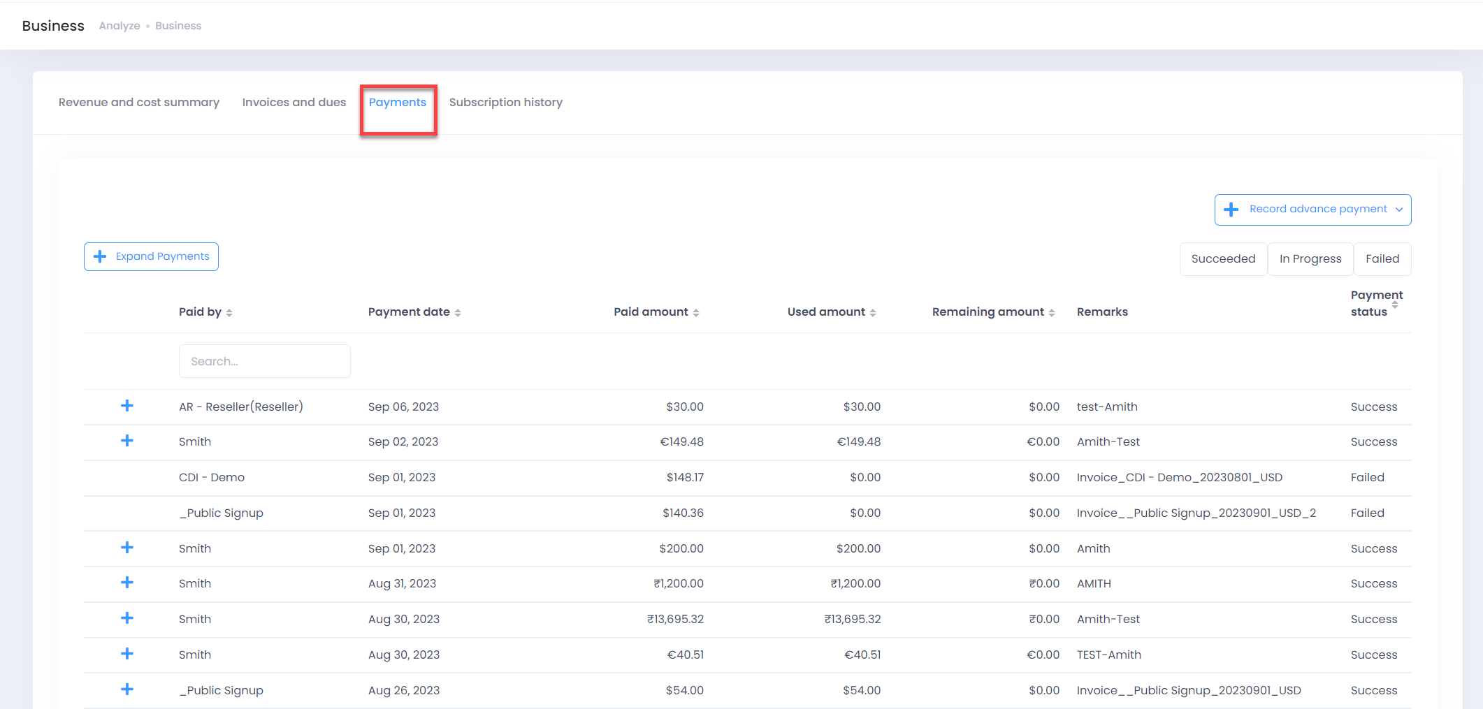
Task: Click the Failed status in CDI - Demo row
Action: [x=1367, y=477]
